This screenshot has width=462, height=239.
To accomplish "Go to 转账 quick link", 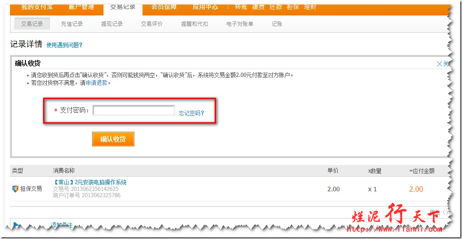I will pyautogui.click(x=241, y=7).
